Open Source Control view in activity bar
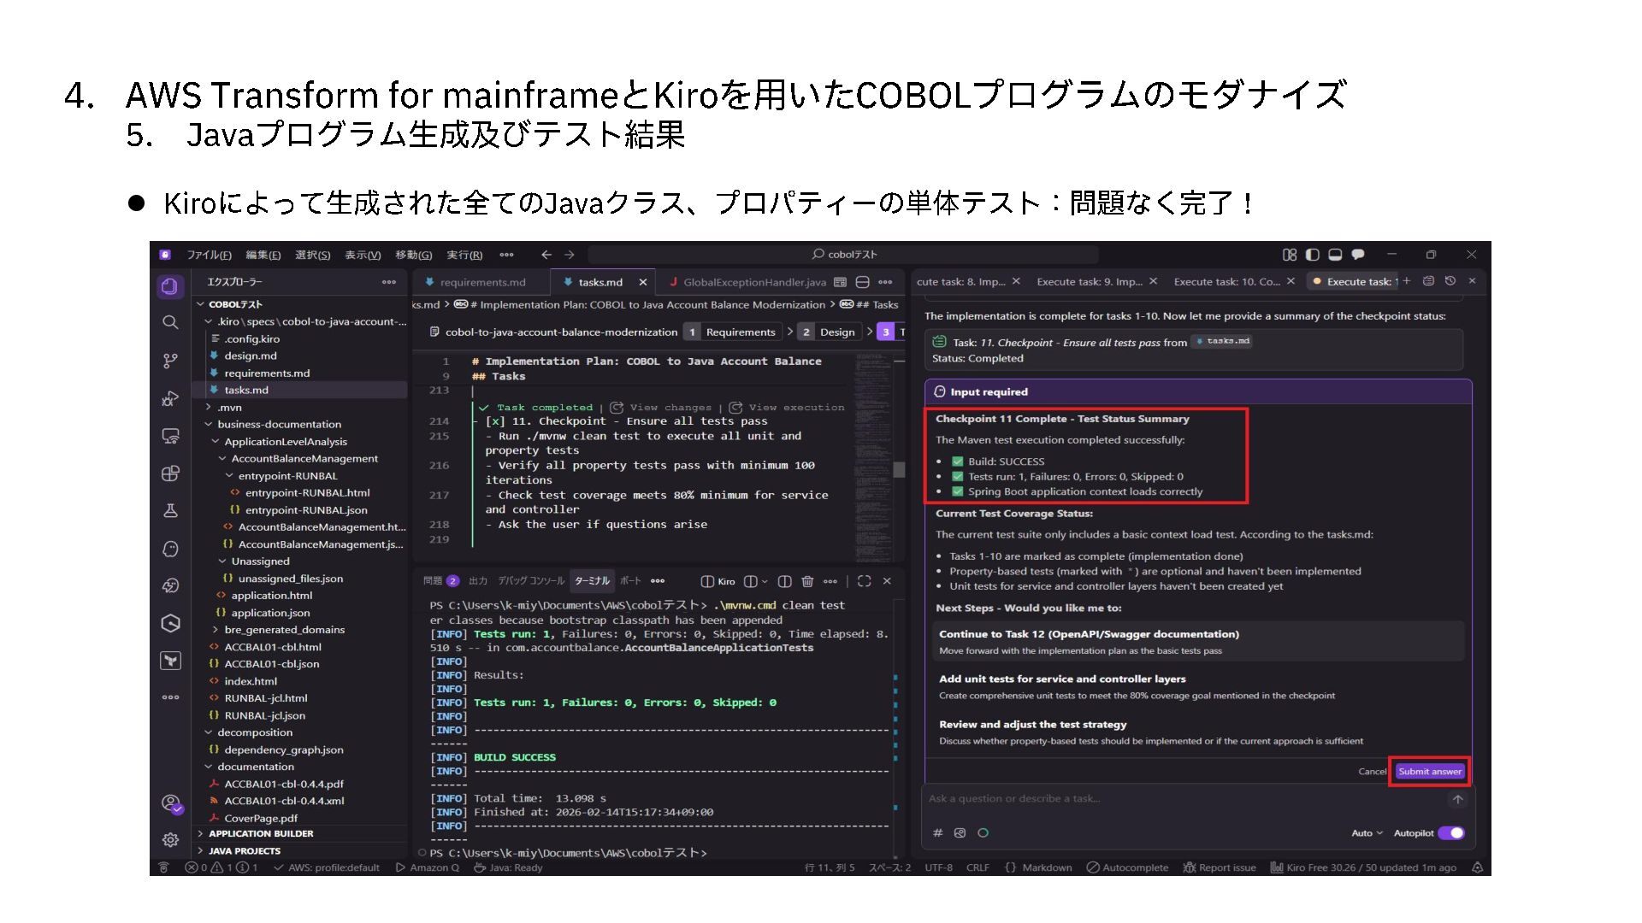Image resolution: width=1642 pixels, height=923 pixels. coord(170,361)
